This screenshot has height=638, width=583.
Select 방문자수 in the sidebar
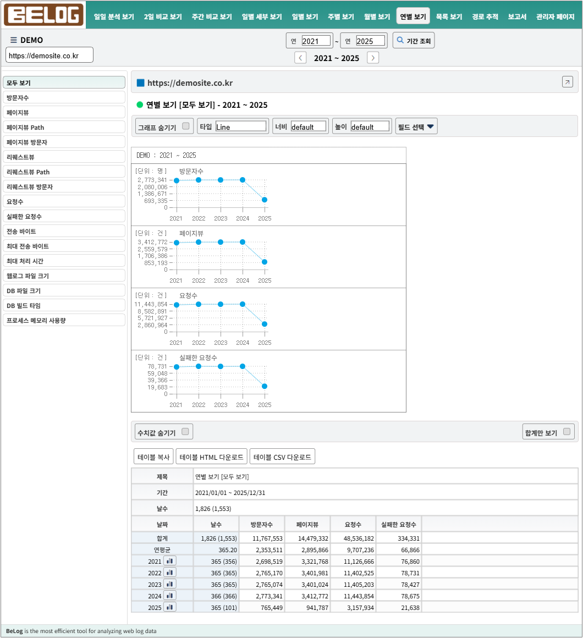64,98
